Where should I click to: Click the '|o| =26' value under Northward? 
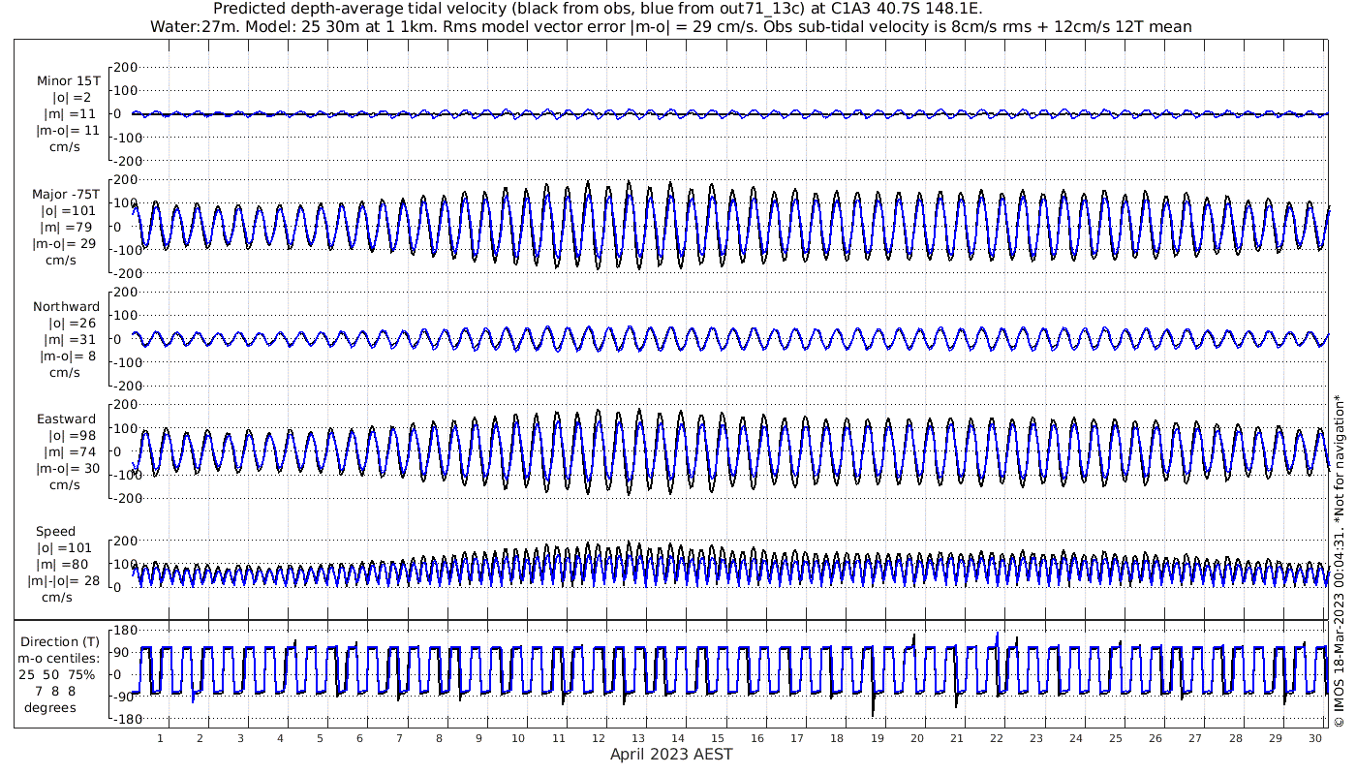pos(71,324)
